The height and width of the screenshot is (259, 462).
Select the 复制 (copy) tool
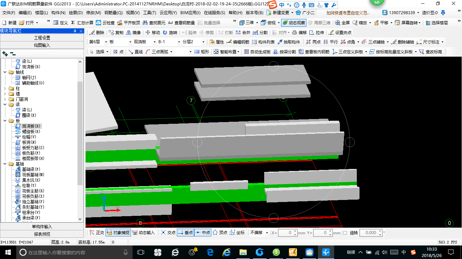tap(116, 33)
